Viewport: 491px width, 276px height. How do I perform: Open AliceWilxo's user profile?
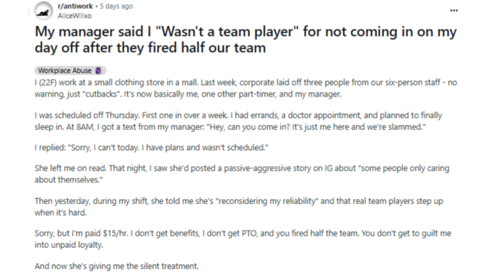pos(74,16)
